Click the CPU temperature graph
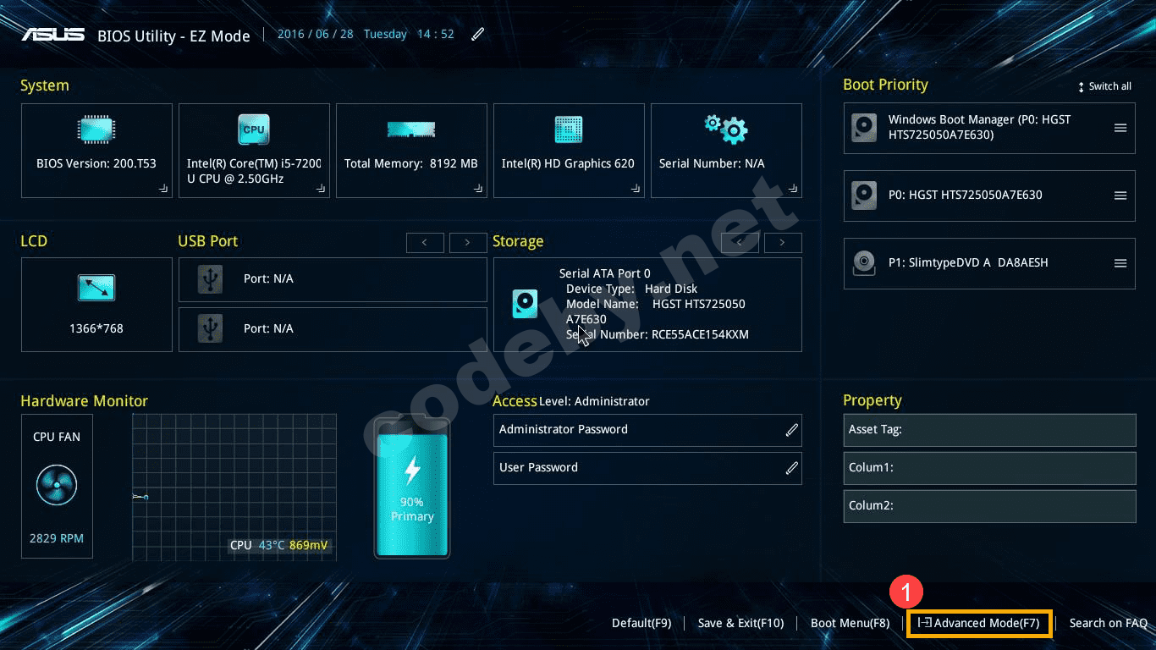Viewport: 1156px width, 650px height. coord(234,487)
